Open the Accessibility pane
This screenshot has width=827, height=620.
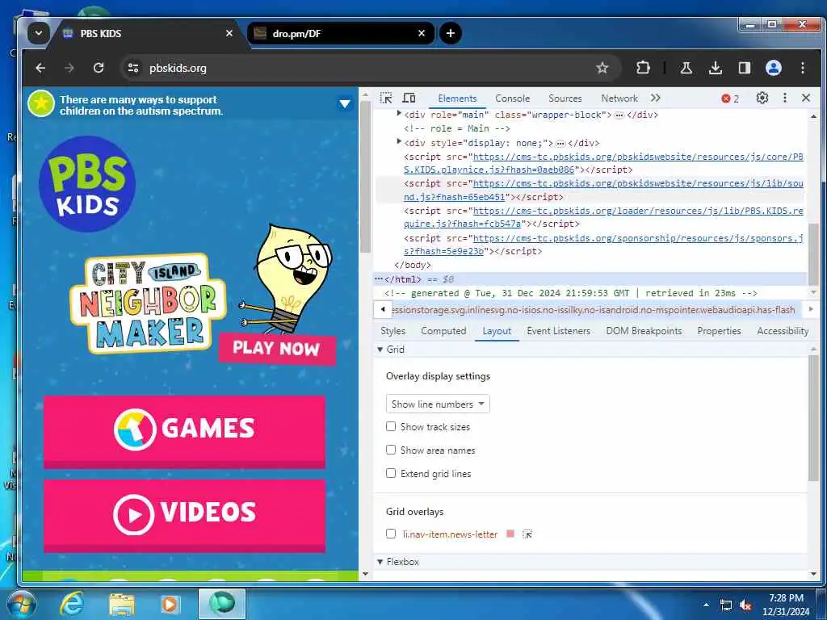coord(783,331)
